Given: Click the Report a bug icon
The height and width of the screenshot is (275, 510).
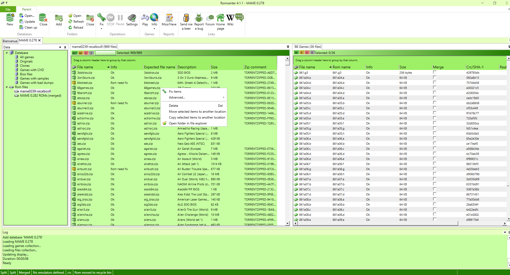Looking at the screenshot, I should click(199, 18).
